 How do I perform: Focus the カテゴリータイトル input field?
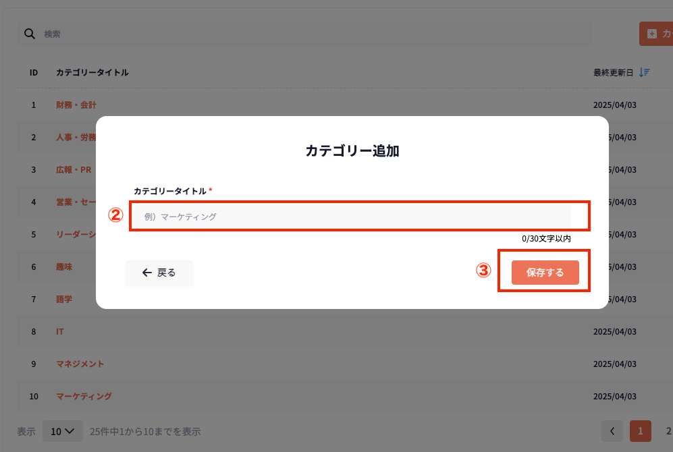(351, 217)
